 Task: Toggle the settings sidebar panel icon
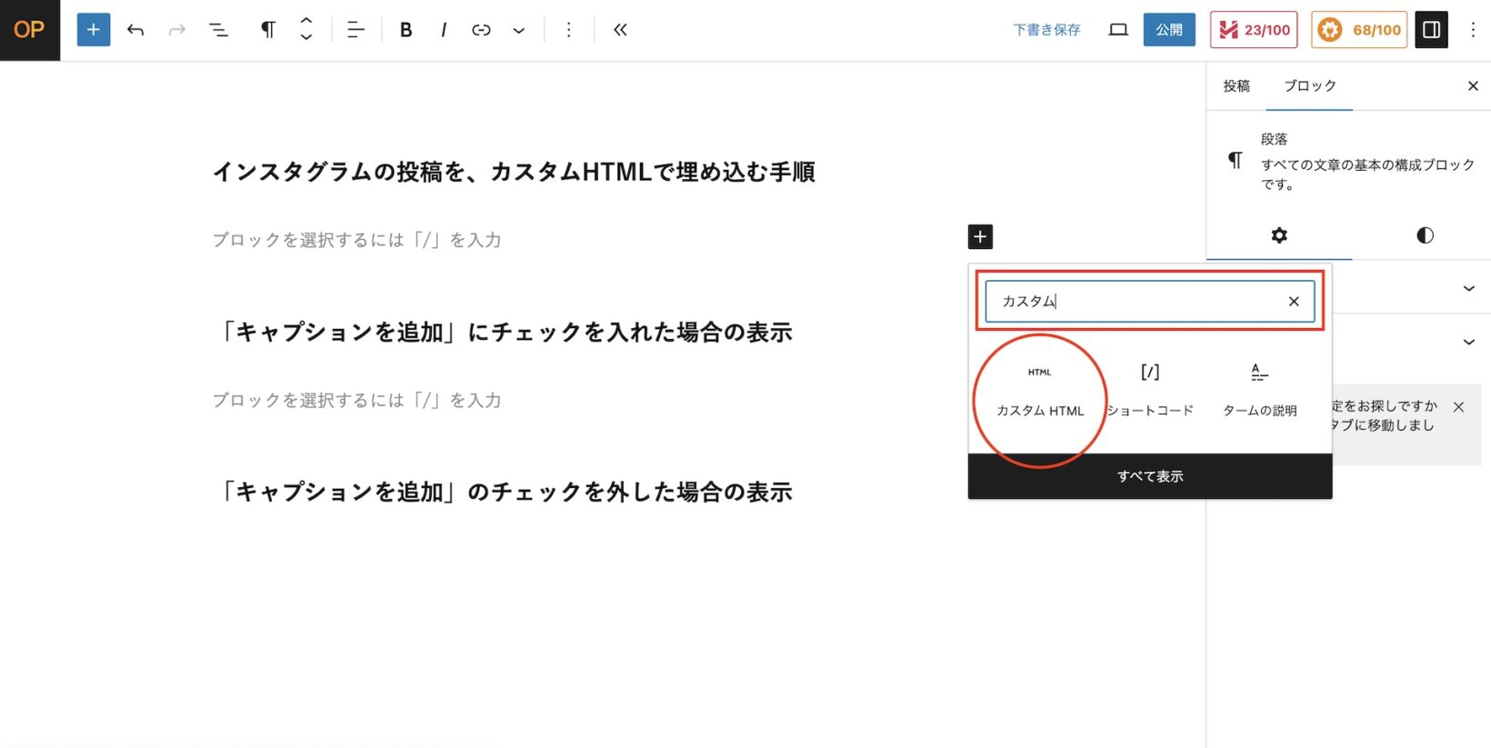(1431, 30)
